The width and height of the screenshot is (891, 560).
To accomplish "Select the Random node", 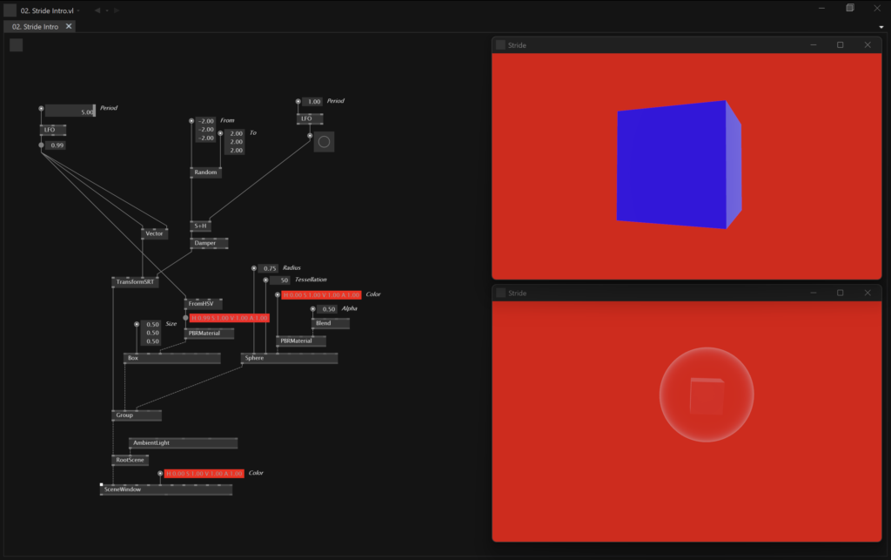I will (205, 172).
